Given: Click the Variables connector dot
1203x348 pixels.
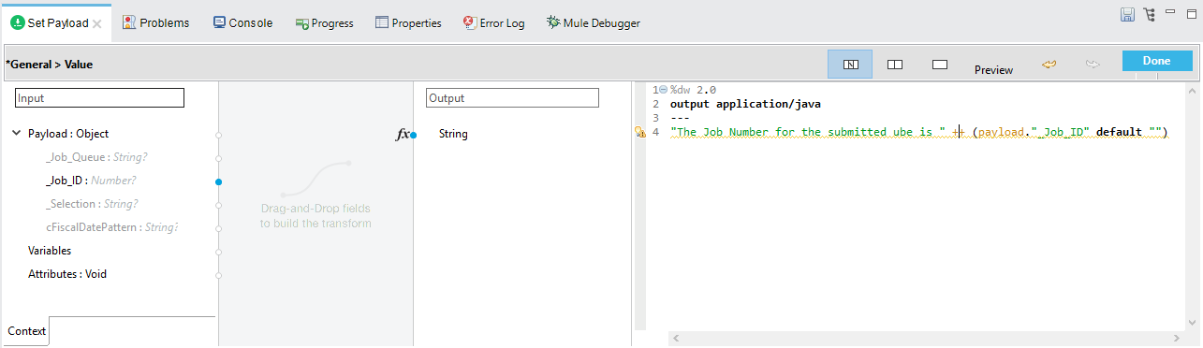Looking at the screenshot, I should click(x=218, y=252).
